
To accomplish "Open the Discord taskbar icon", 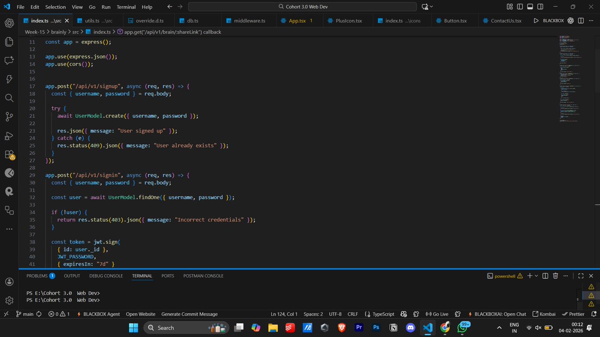I will point(410,328).
